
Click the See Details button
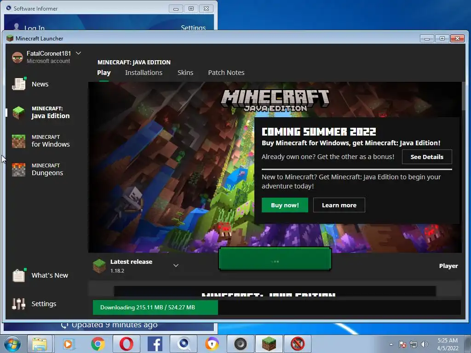(x=427, y=157)
